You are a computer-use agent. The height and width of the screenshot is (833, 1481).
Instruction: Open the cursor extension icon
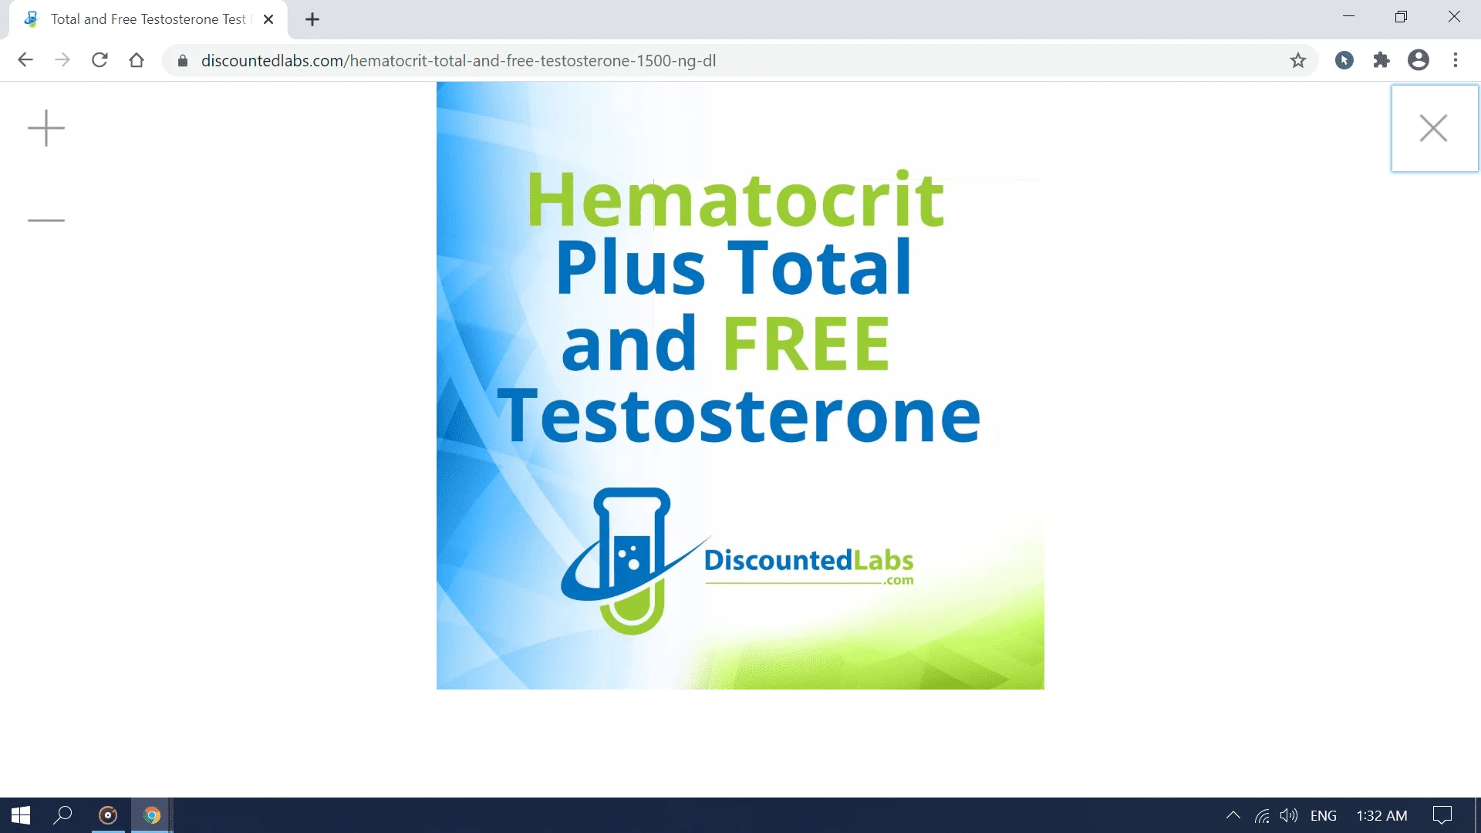(1344, 60)
